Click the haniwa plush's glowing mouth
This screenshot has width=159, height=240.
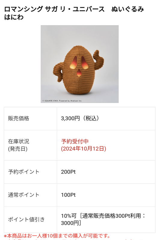pos(79,73)
